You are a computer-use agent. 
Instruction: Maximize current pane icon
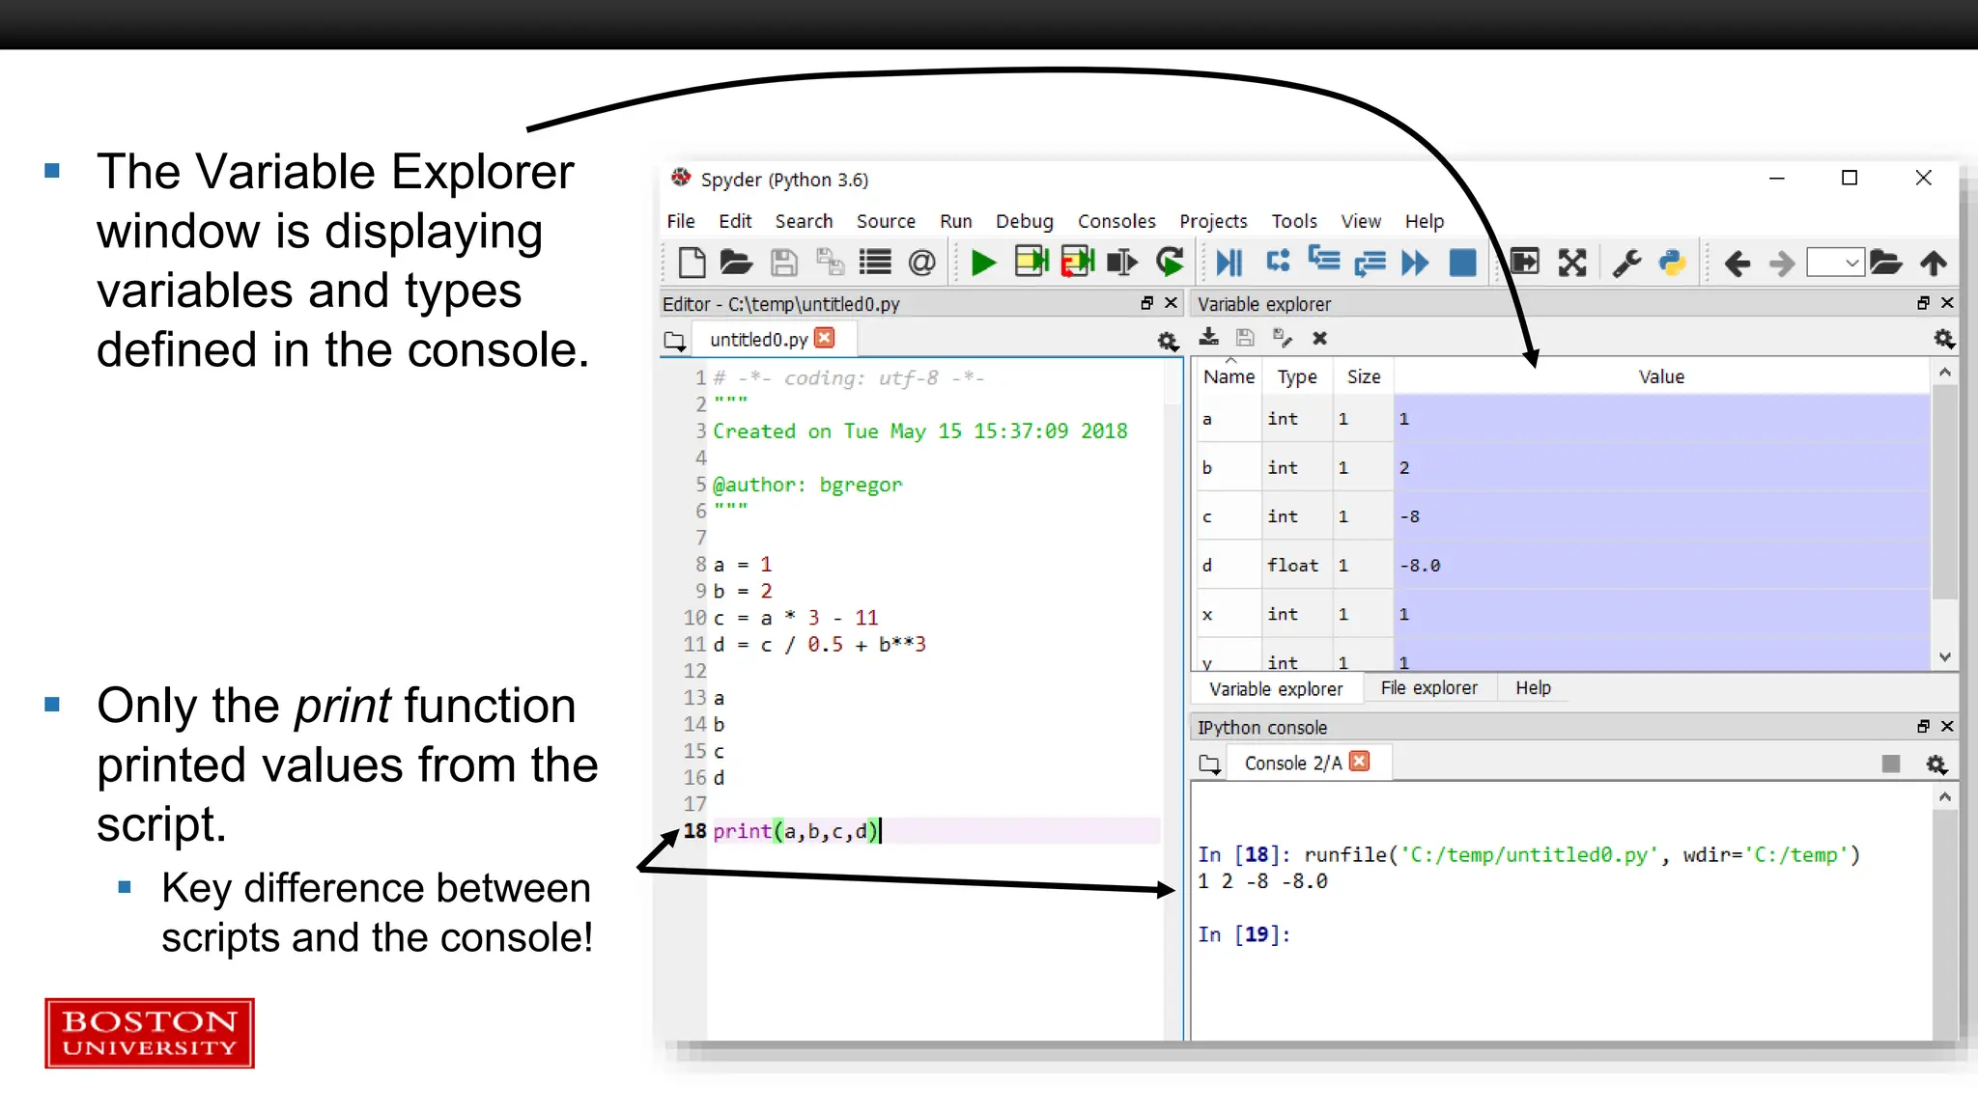click(1572, 263)
